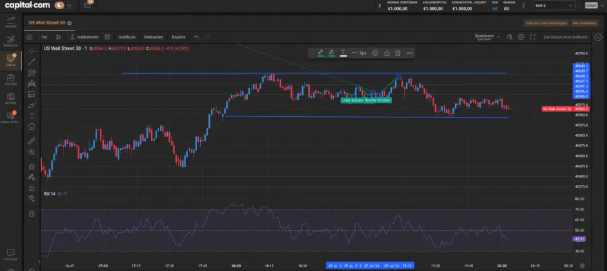Toggle lock all drawing tools
Viewport: 607px width, 271px height.
click(x=32, y=188)
